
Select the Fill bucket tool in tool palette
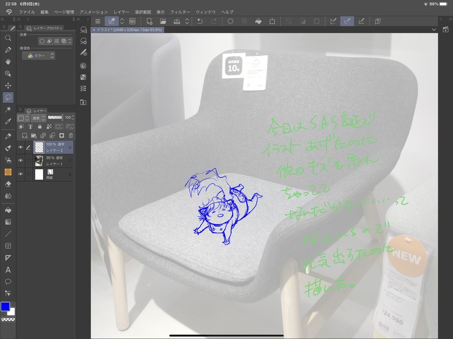8,210
